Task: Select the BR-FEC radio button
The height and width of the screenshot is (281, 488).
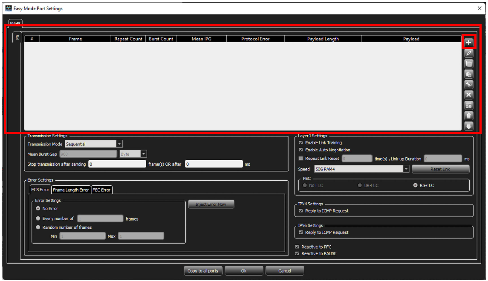Action: click(x=360, y=185)
